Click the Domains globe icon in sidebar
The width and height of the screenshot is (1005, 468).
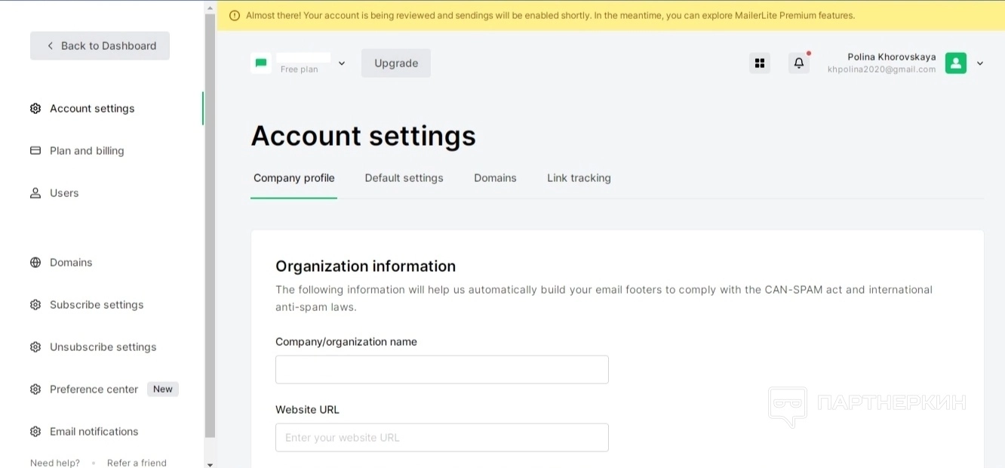[x=35, y=263]
